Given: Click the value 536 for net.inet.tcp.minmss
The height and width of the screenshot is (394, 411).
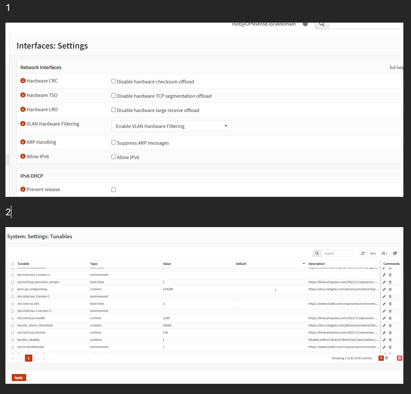Looking at the screenshot, I should point(165,332).
